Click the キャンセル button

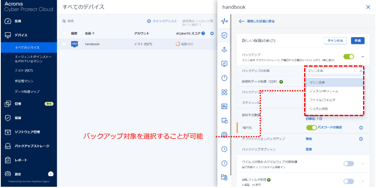(335, 40)
